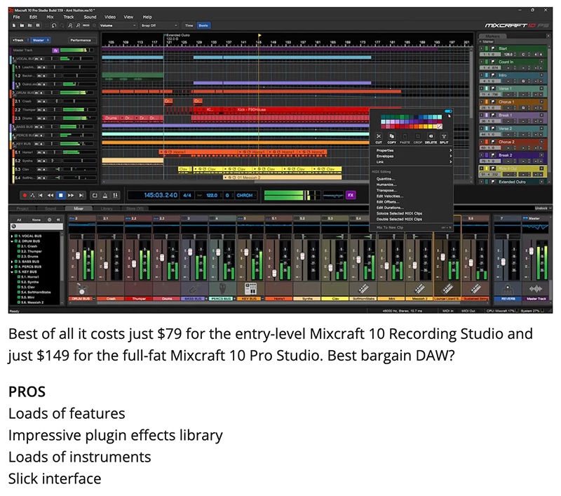Click the REVERB channel instrument icon
Screen dimensions: 561x496
507,288
